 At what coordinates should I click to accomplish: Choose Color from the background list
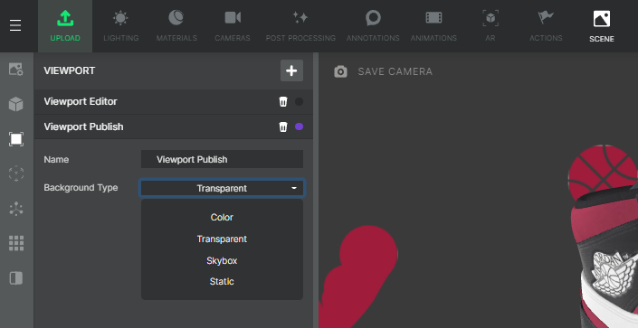point(222,218)
